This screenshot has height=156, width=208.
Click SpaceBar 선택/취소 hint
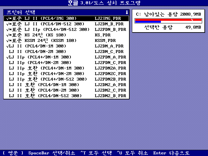pyautogui.click(x=52, y=153)
